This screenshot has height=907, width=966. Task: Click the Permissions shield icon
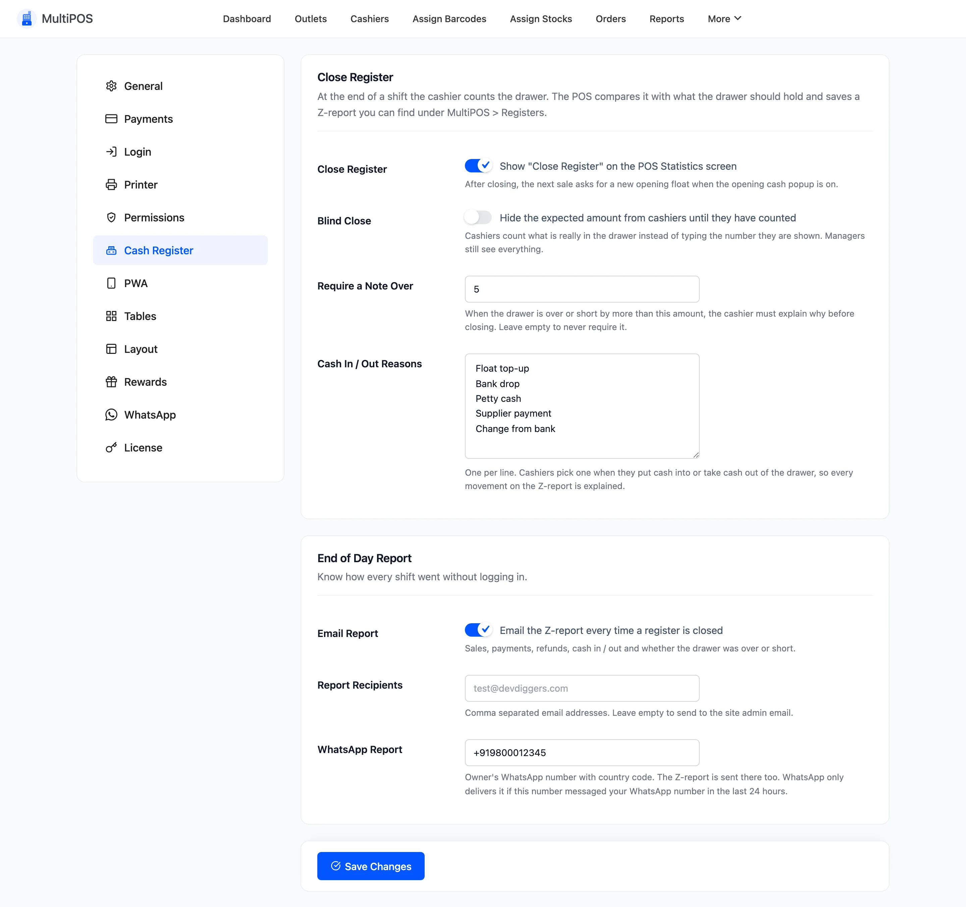tap(111, 218)
